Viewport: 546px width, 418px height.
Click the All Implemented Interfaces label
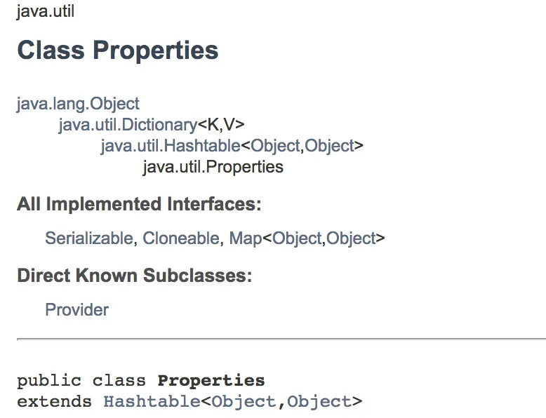[x=139, y=205]
